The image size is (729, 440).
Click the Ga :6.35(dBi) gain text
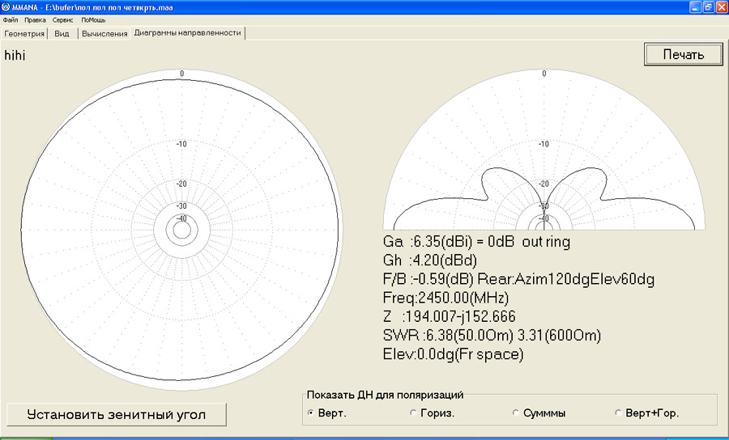click(x=476, y=242)
